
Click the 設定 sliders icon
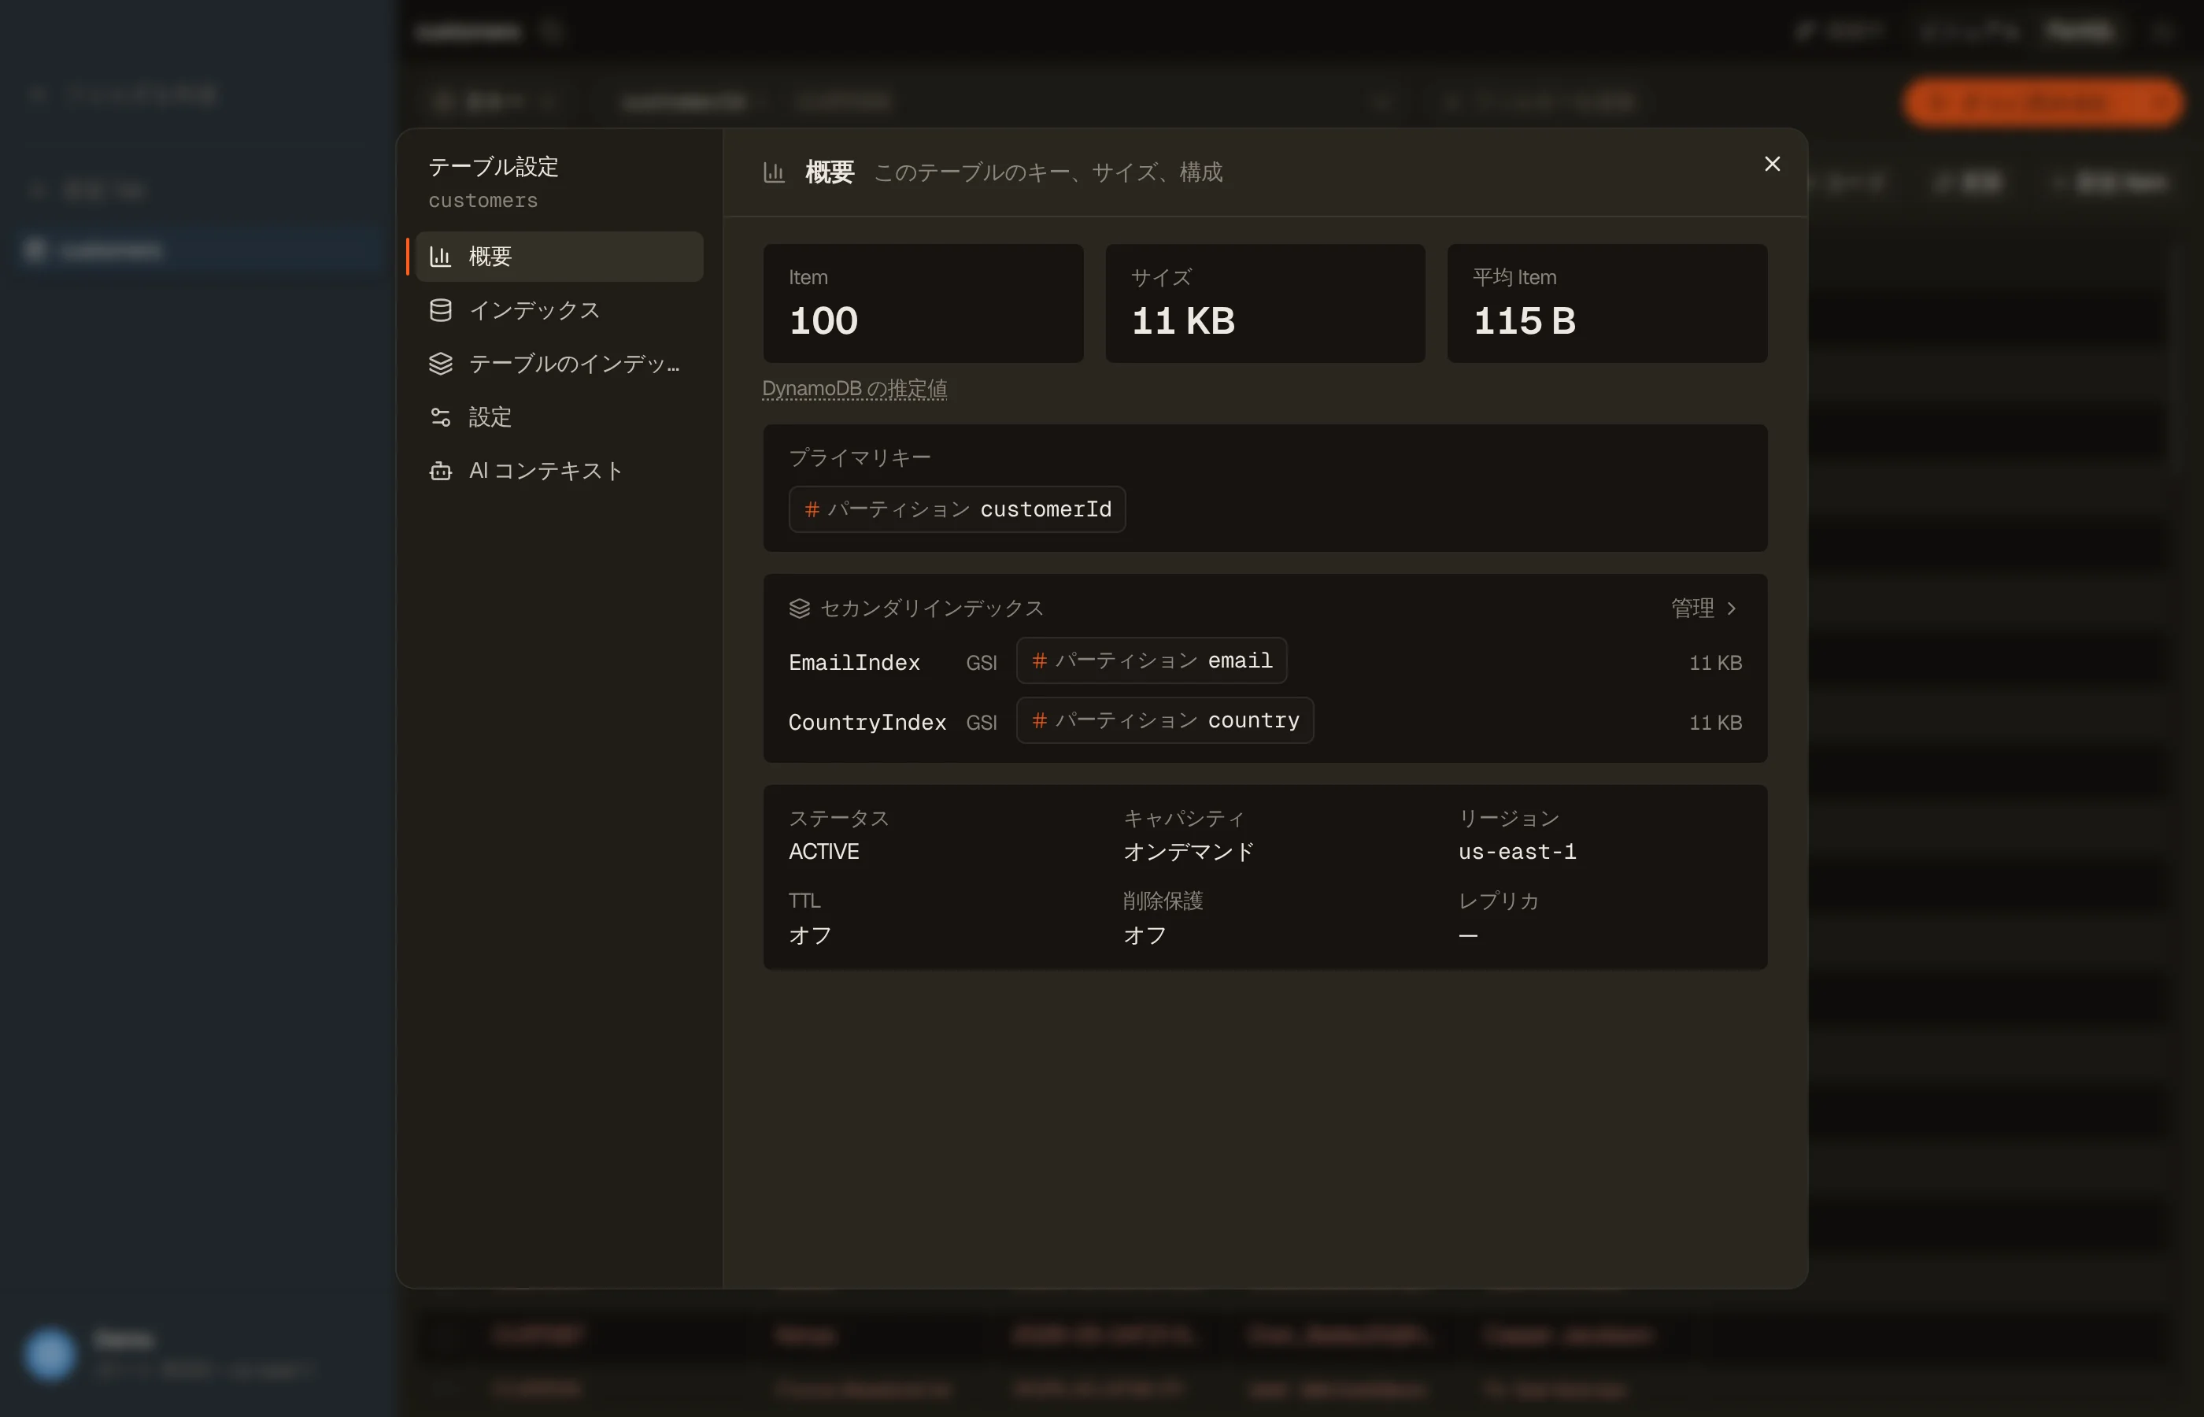[441, 416]
